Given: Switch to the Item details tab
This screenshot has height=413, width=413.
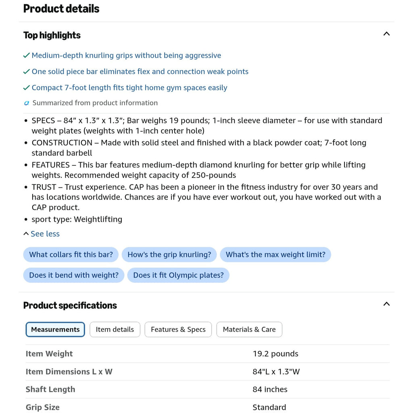Looking at the screenshot, I should pyautogui.click(x=115, y=330).
